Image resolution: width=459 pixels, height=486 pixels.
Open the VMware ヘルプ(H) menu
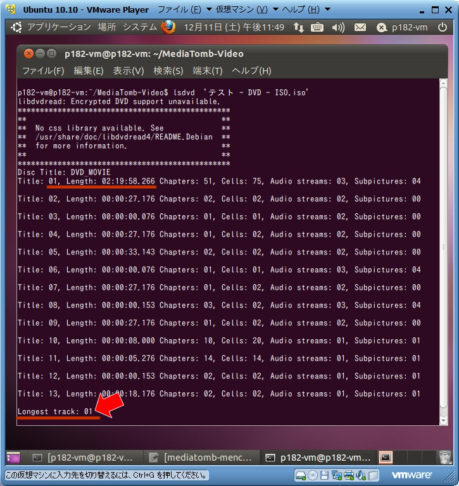(301, 9)
